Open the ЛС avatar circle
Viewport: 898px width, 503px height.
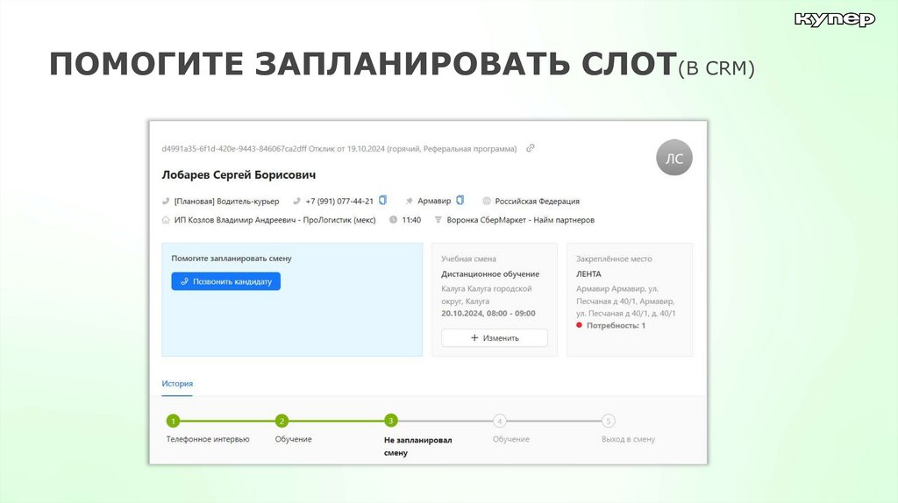click(x=674, y=158)
